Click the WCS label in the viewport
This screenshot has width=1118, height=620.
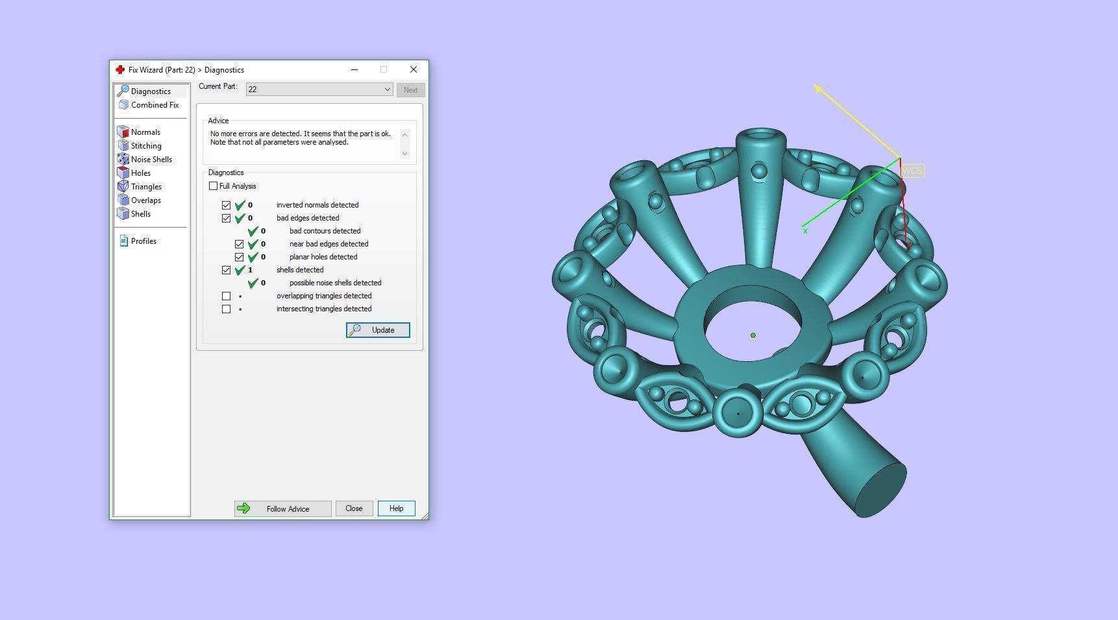[x=912, y=171]
